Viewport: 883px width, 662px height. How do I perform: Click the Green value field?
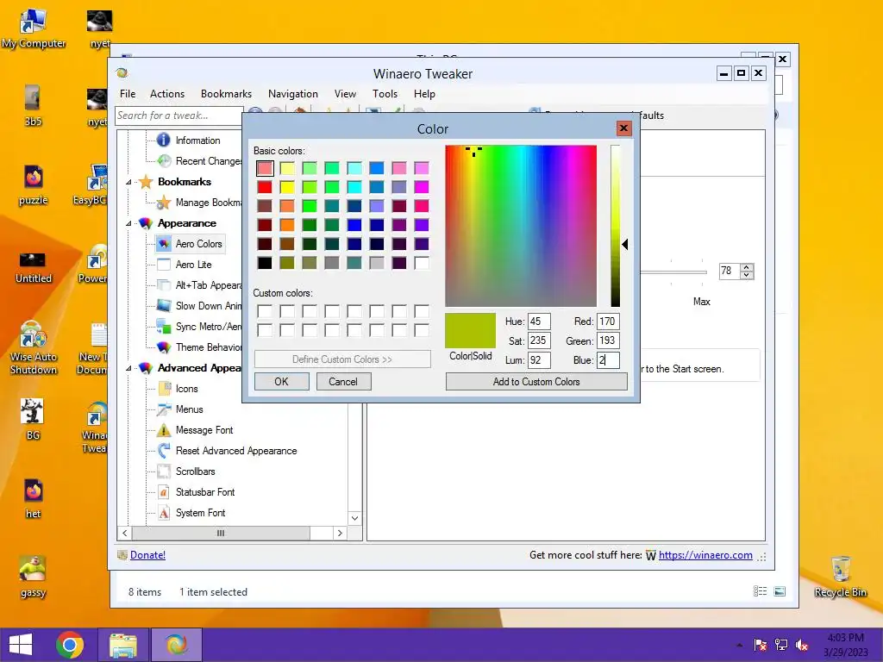(x=608, y=340)
